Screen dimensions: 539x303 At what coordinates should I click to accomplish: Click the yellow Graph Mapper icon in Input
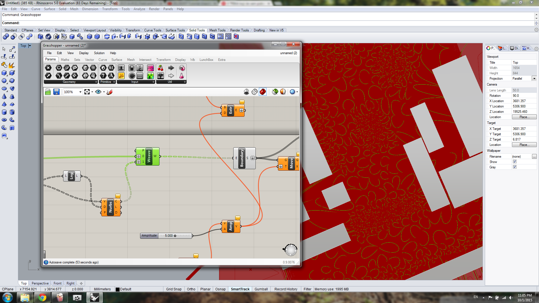tap(121, 75)
